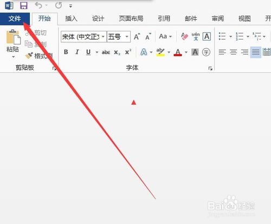271x224 pixels.
Task: Align text left
Action: [x=222, y=52]
